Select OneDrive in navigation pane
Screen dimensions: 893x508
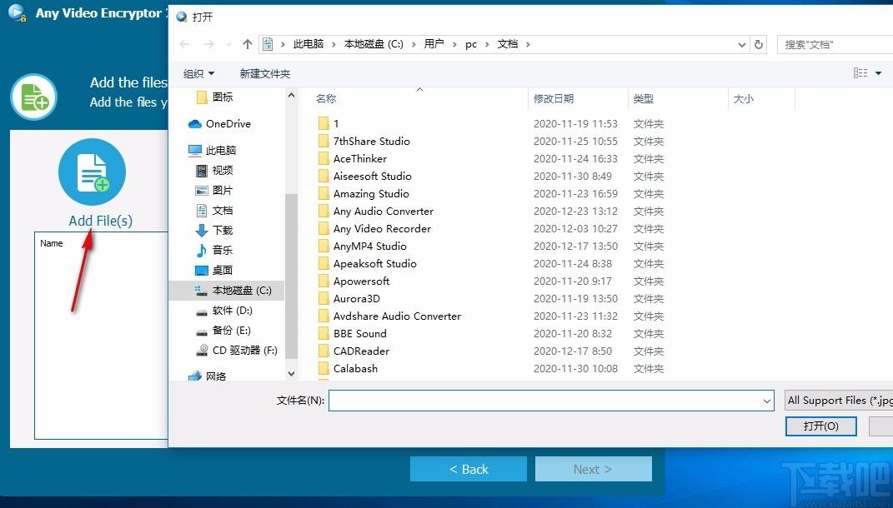(x=219, y=123)
